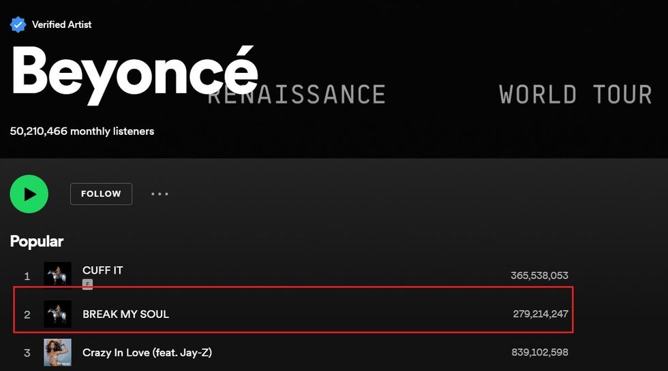Click the 365,538,053 play count

(x=539, y=276)
